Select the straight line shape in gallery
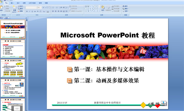The image size is (184, 111). tap(90, 6)
